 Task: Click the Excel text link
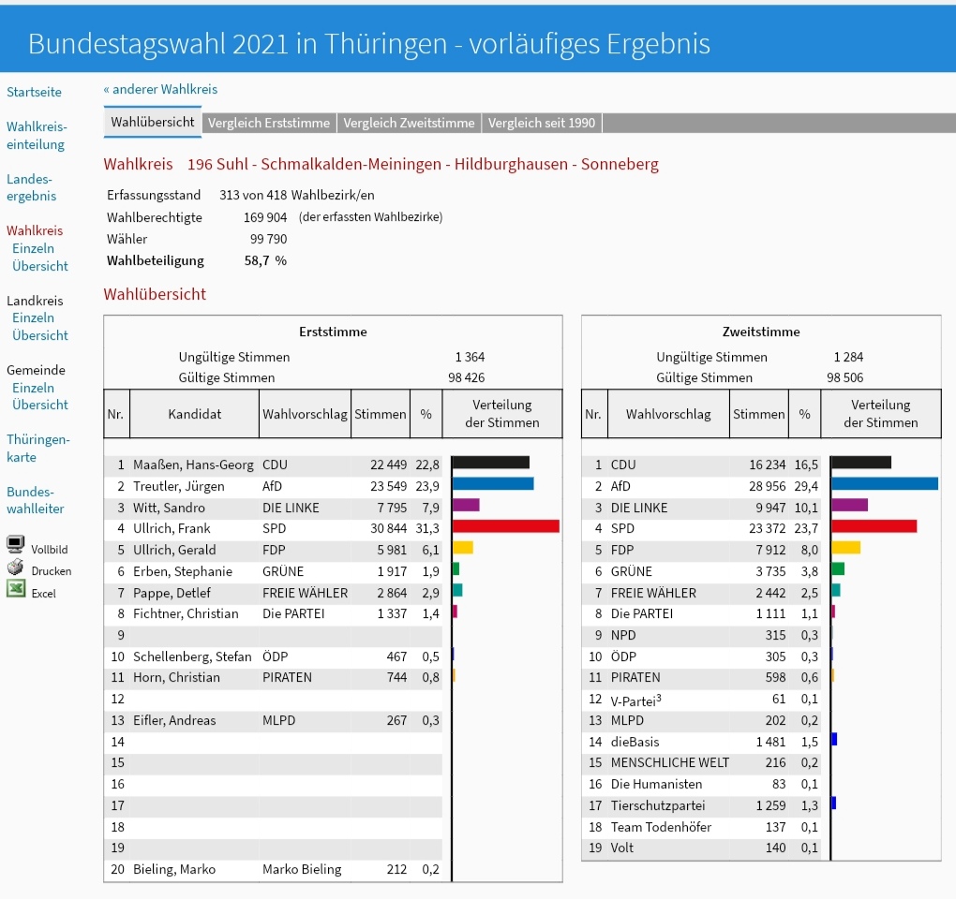tap(43, 593)
